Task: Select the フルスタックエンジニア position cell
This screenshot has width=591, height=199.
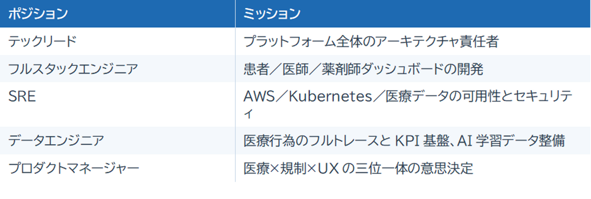Action: pyautogui.click(x=73, y=69)
